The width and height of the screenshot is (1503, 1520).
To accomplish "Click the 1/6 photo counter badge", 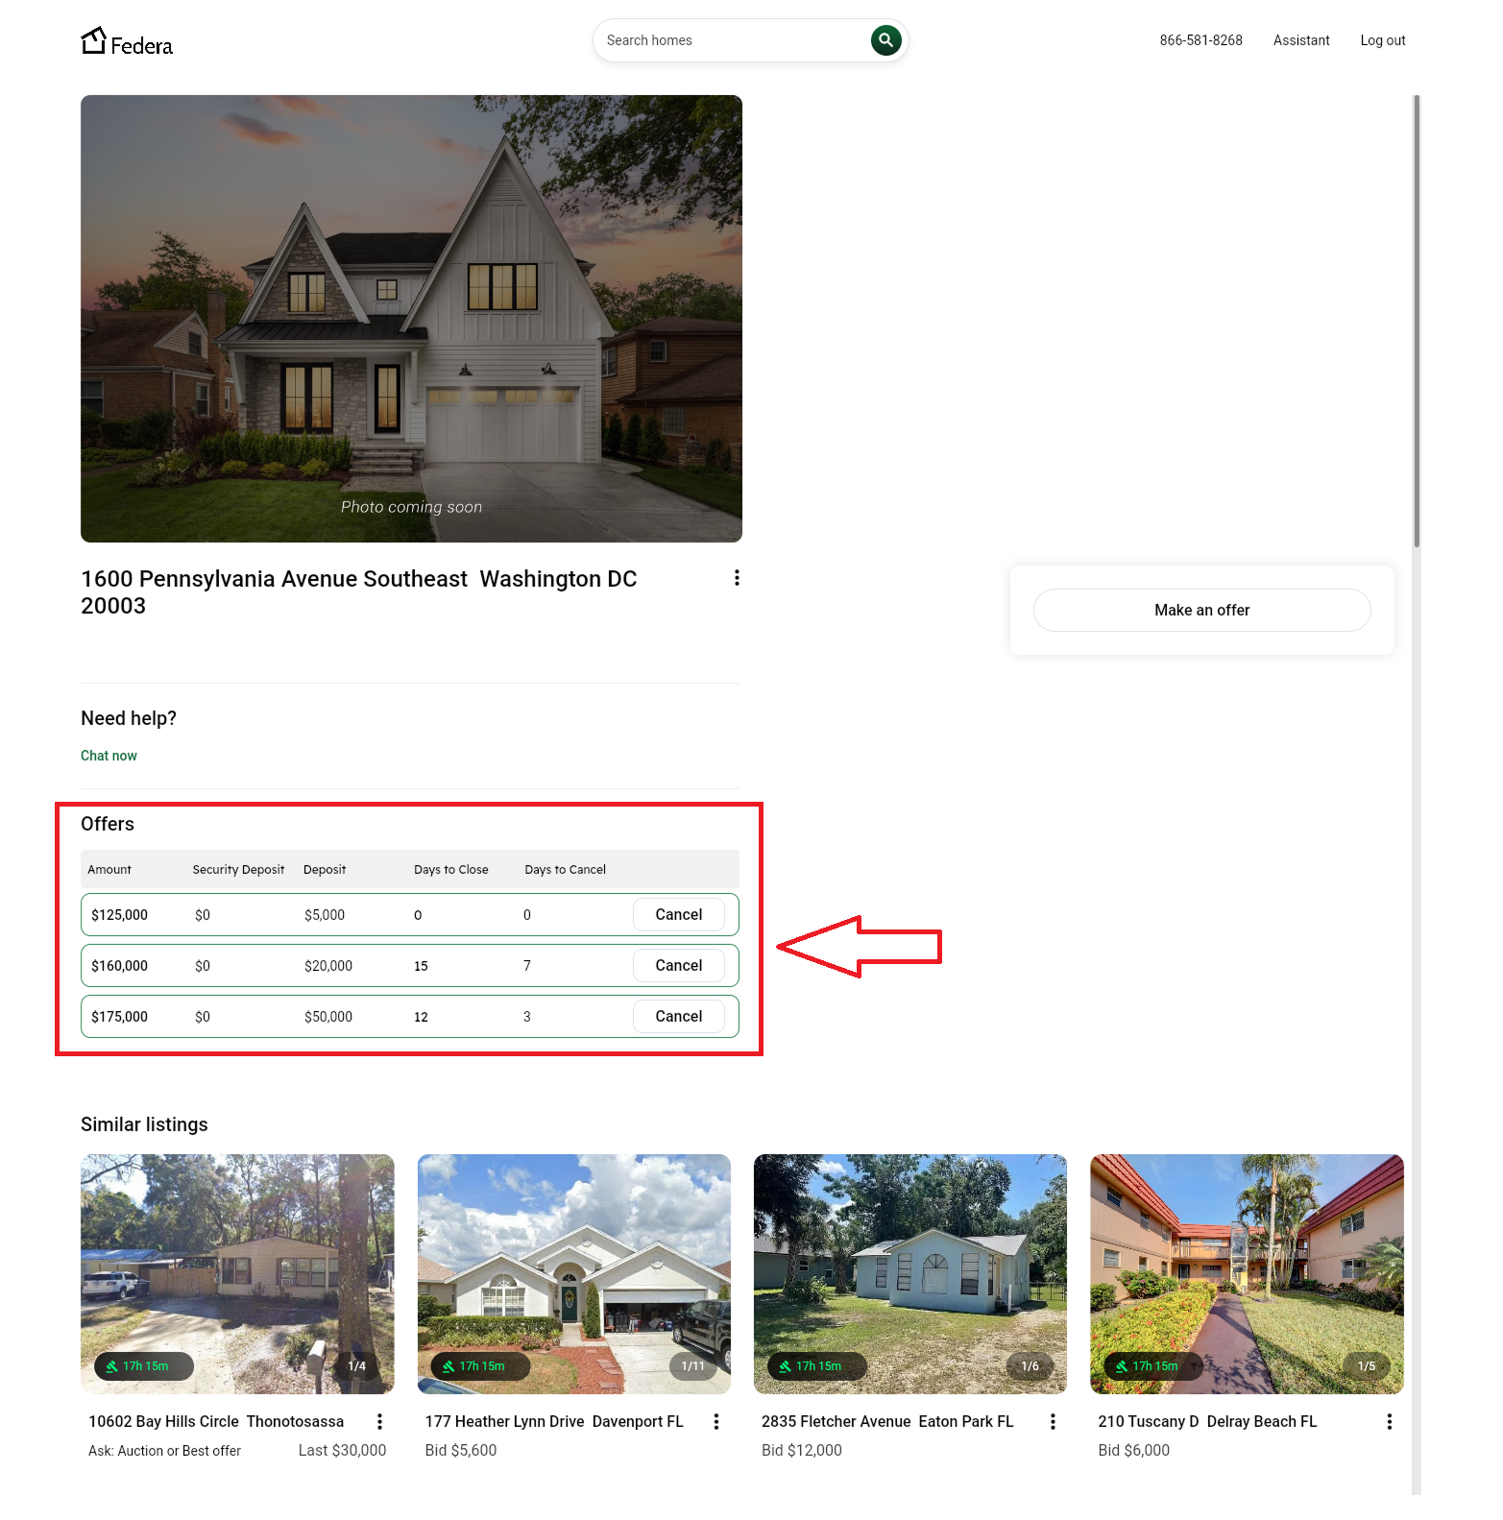I will (x=1030, y=1366).
